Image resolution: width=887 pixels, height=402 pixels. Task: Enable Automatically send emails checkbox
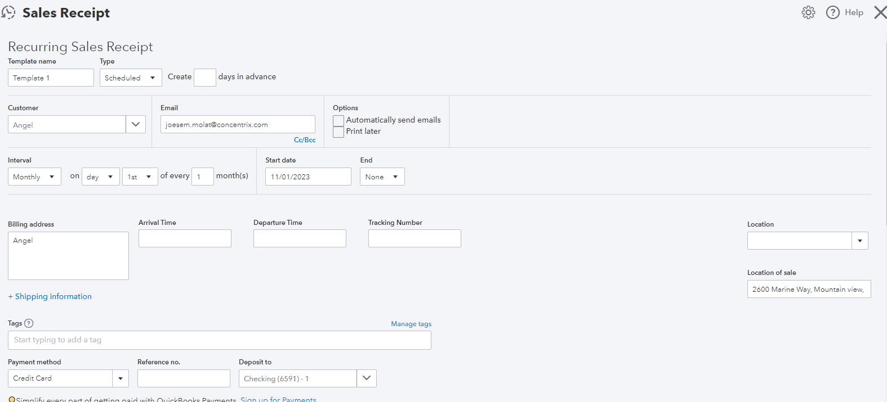click(338, 120)
